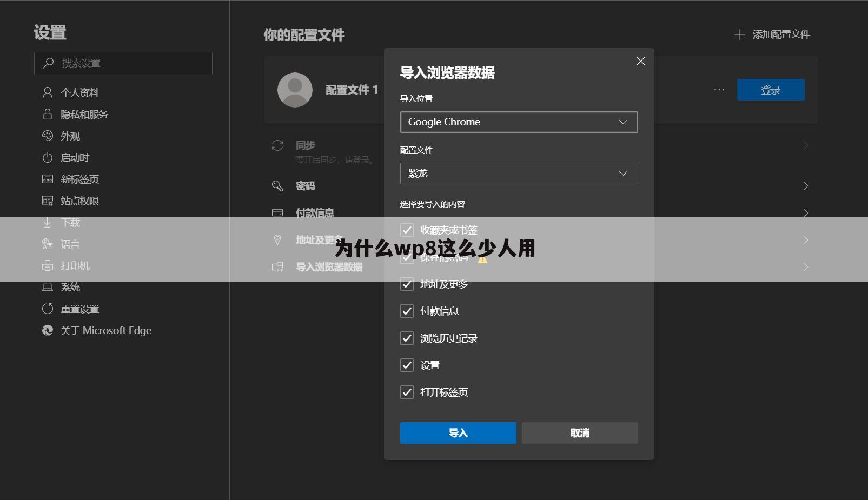The height and width of the screenshot is (500, 868).
Task: Uncheck the 收藏夹或书签 checkbox
Action: [407, 230]
